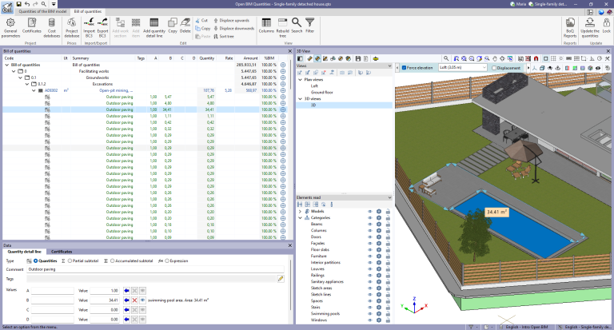Open BoQ Reports
The width and height of the screenshot is (614, 330).
click(x=570, y=27)
